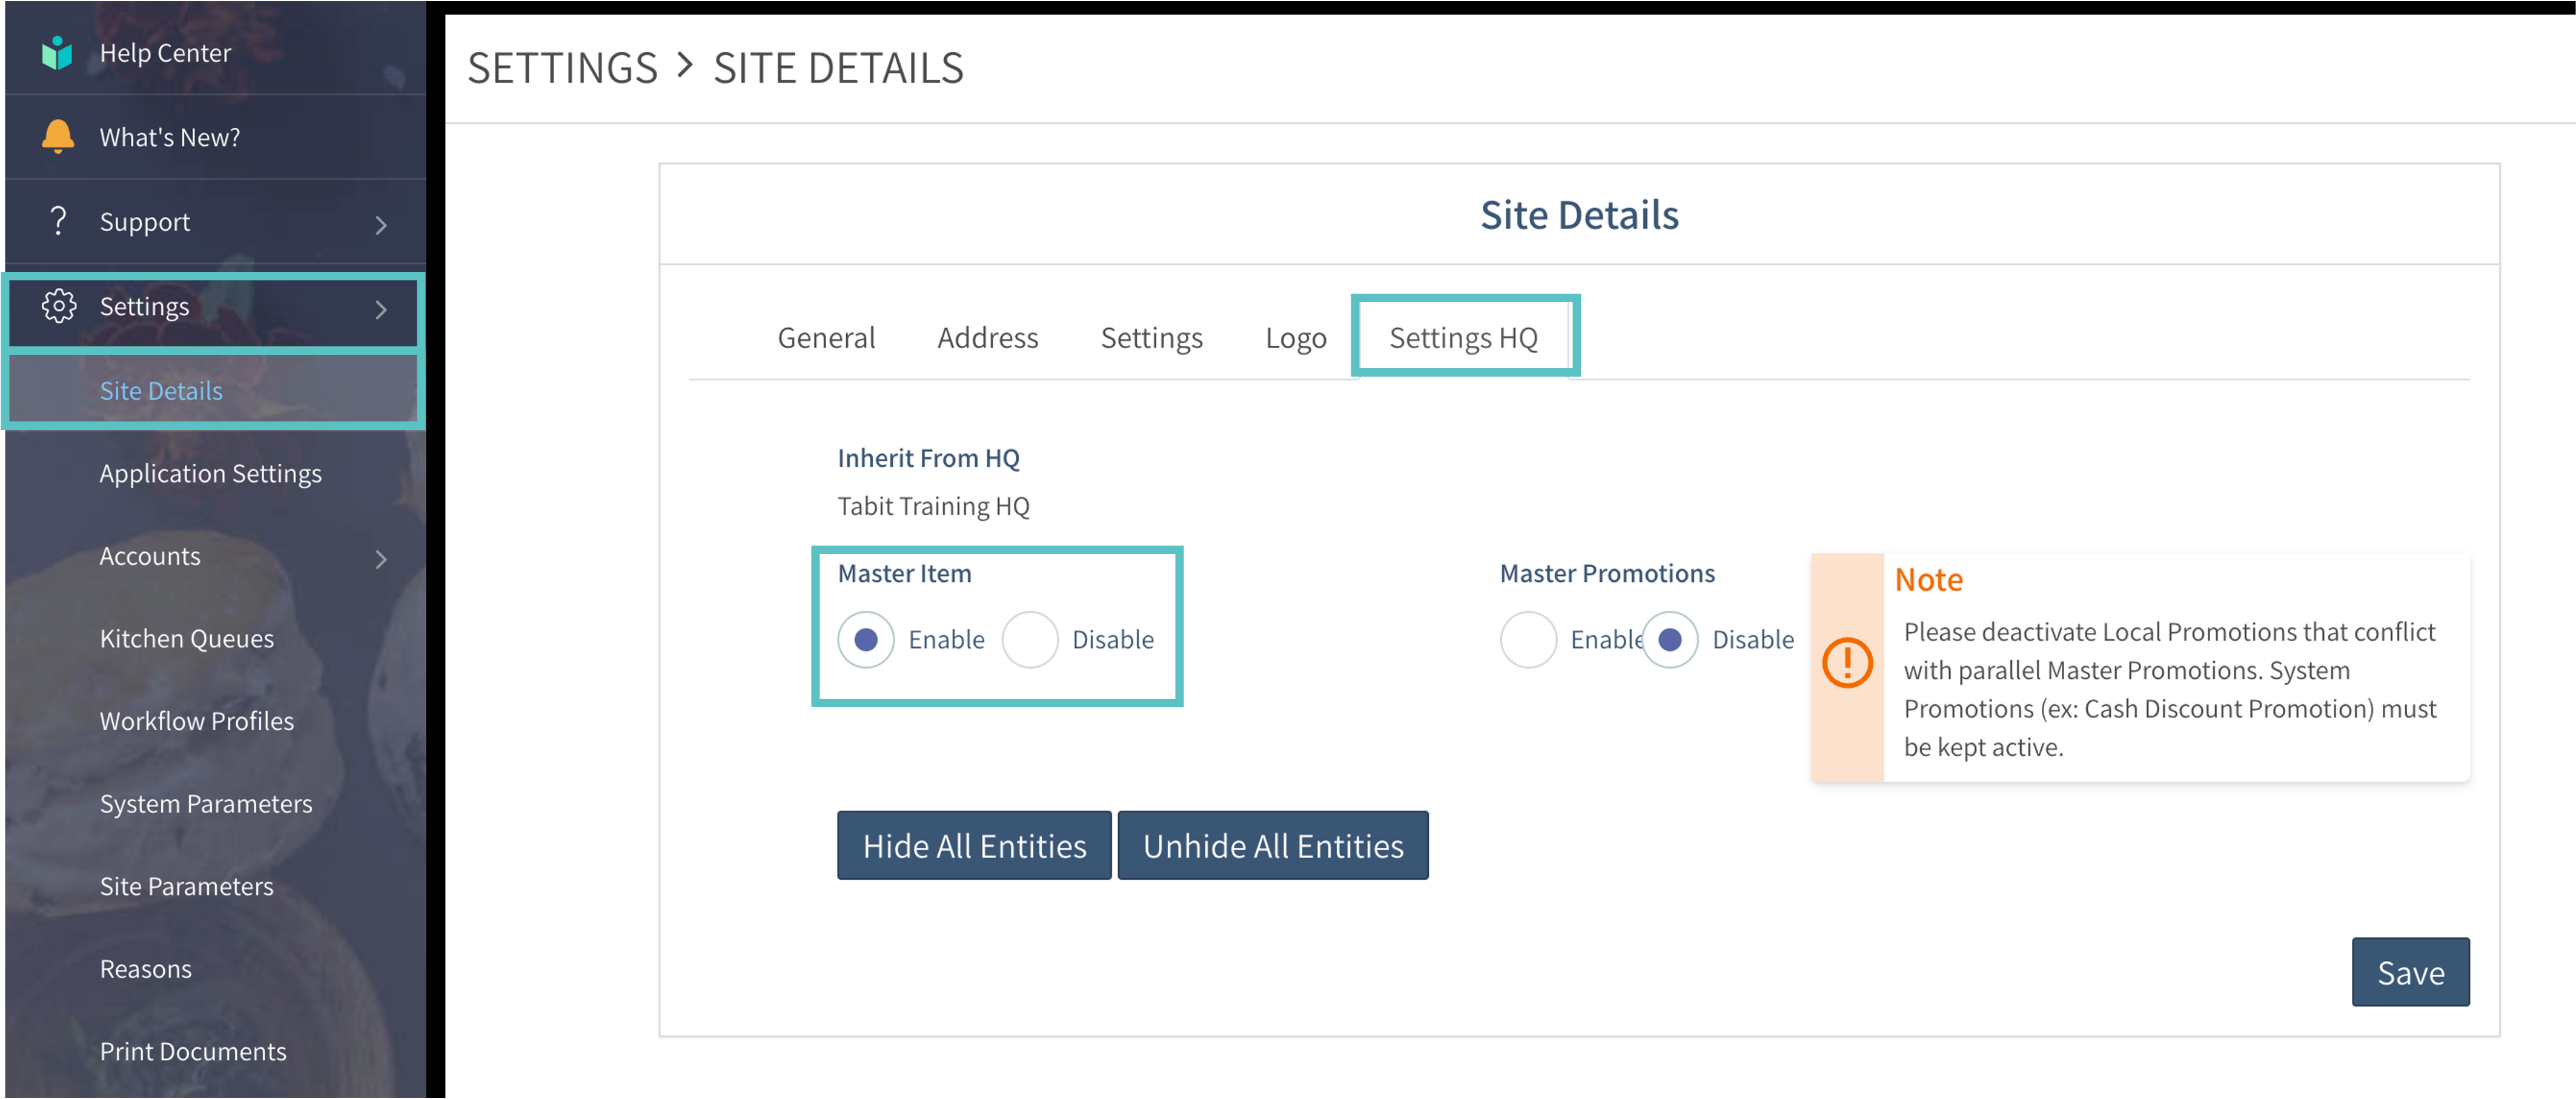This screenshot has width=2576, height=1099.
Task: Go to Application Settings
Action: [x=210, y=474]
